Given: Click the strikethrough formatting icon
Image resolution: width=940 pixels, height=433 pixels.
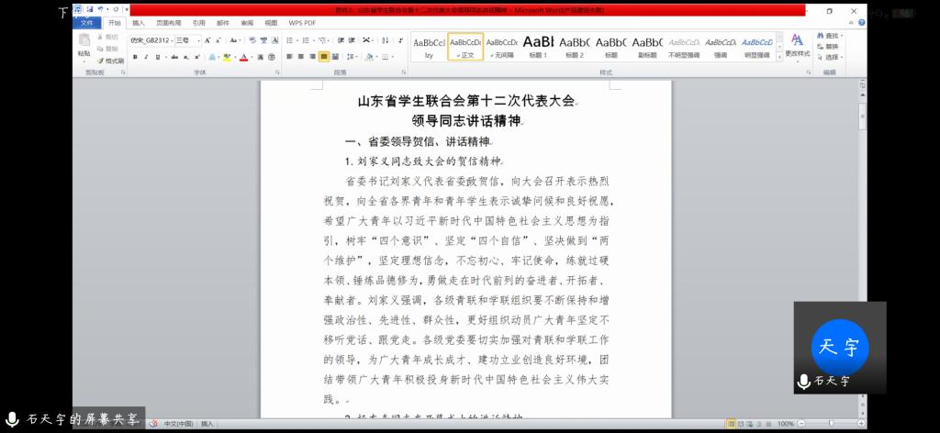Looking at the screenshot, I should (x=174, y=57).
